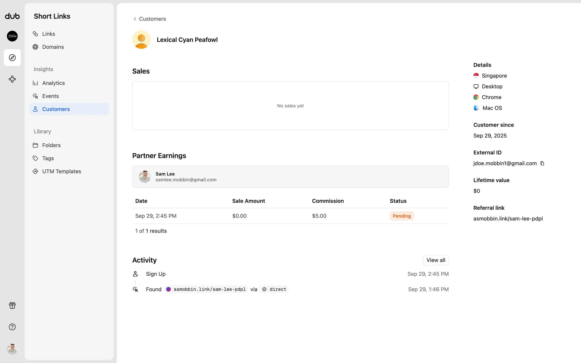Image resolution: width=581 pixels, height=363 pixels.
Task: Go to the Events page
Action: 50,96
